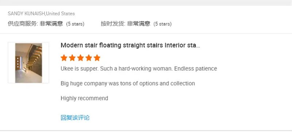Click the United States country label
292x132 pixels.
pos(60,13)
